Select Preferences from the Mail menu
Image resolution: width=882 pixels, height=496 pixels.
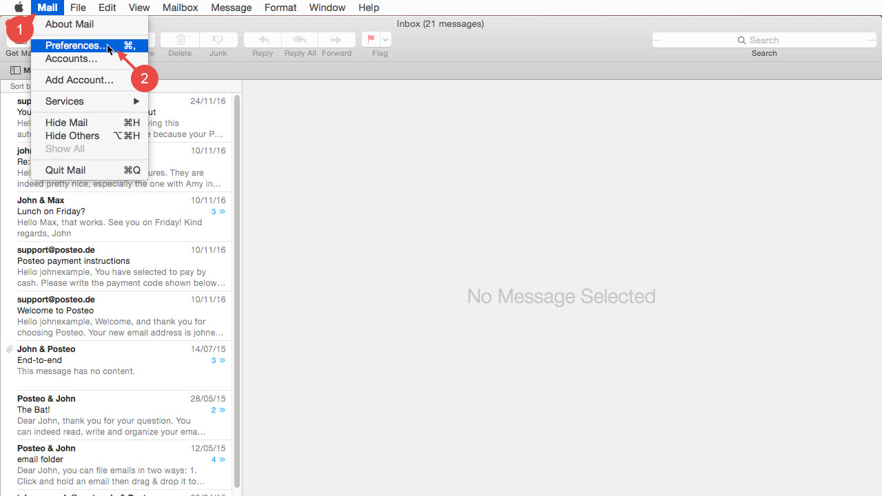tap(71, 45)
